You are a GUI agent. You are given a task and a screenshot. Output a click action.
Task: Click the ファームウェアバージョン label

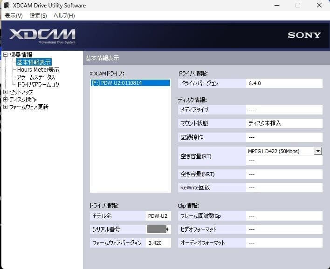click(x=117, y=243)
